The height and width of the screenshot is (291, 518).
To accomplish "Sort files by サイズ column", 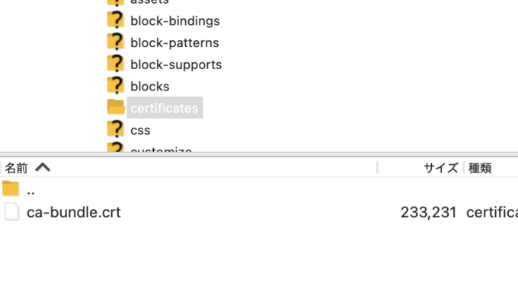I will (x=441, y=168).
